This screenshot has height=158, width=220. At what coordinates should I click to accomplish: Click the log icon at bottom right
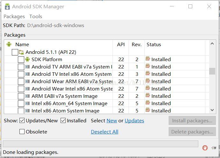coord(214,147)
